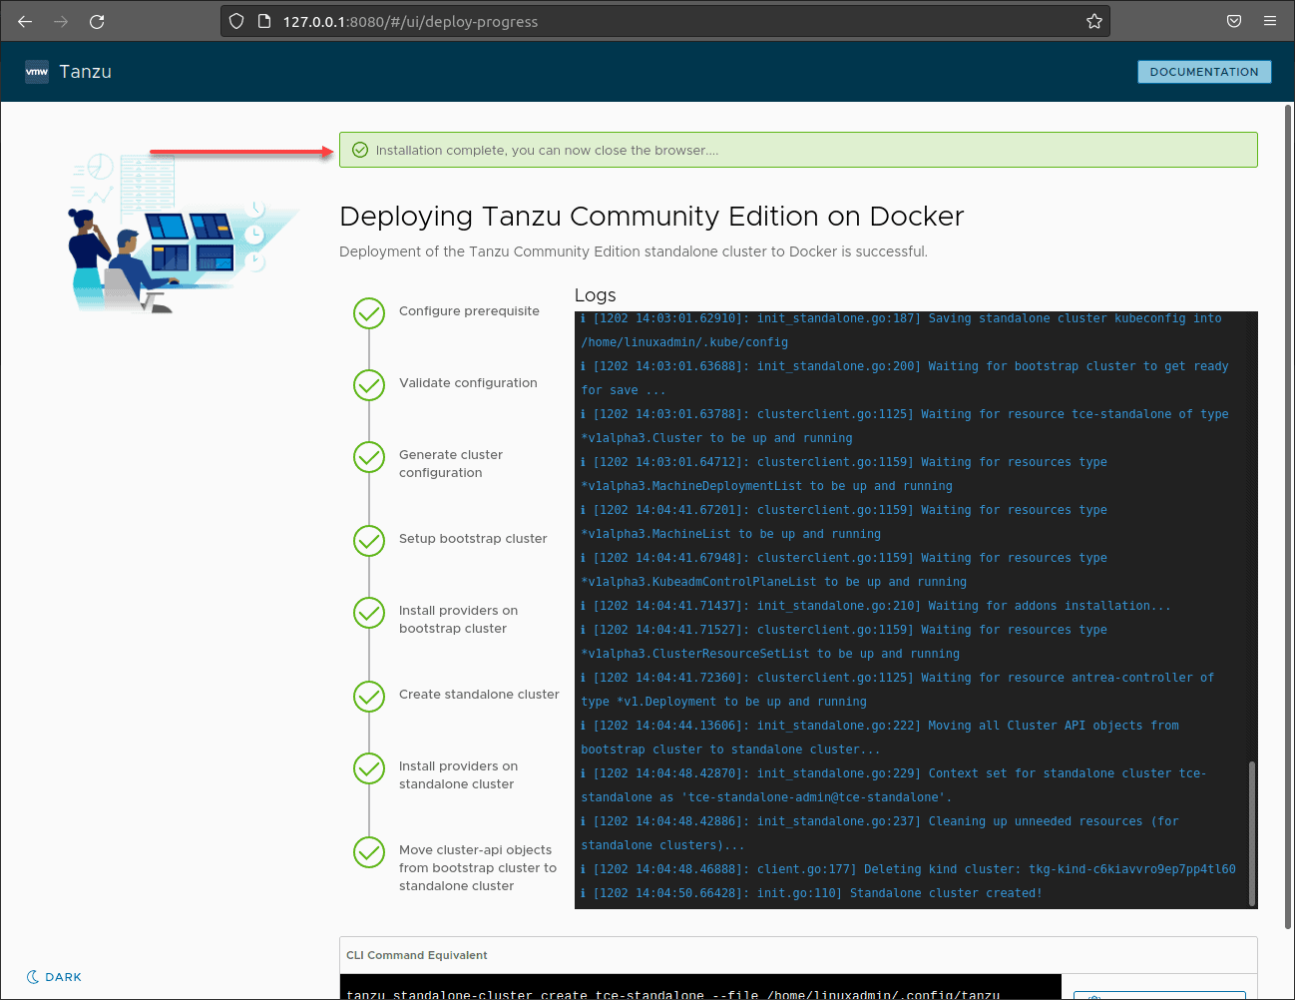Click 'Move cluster-api objects' step label
The width and height of the screenshot is (1295, 1000).
coord(478,868)
